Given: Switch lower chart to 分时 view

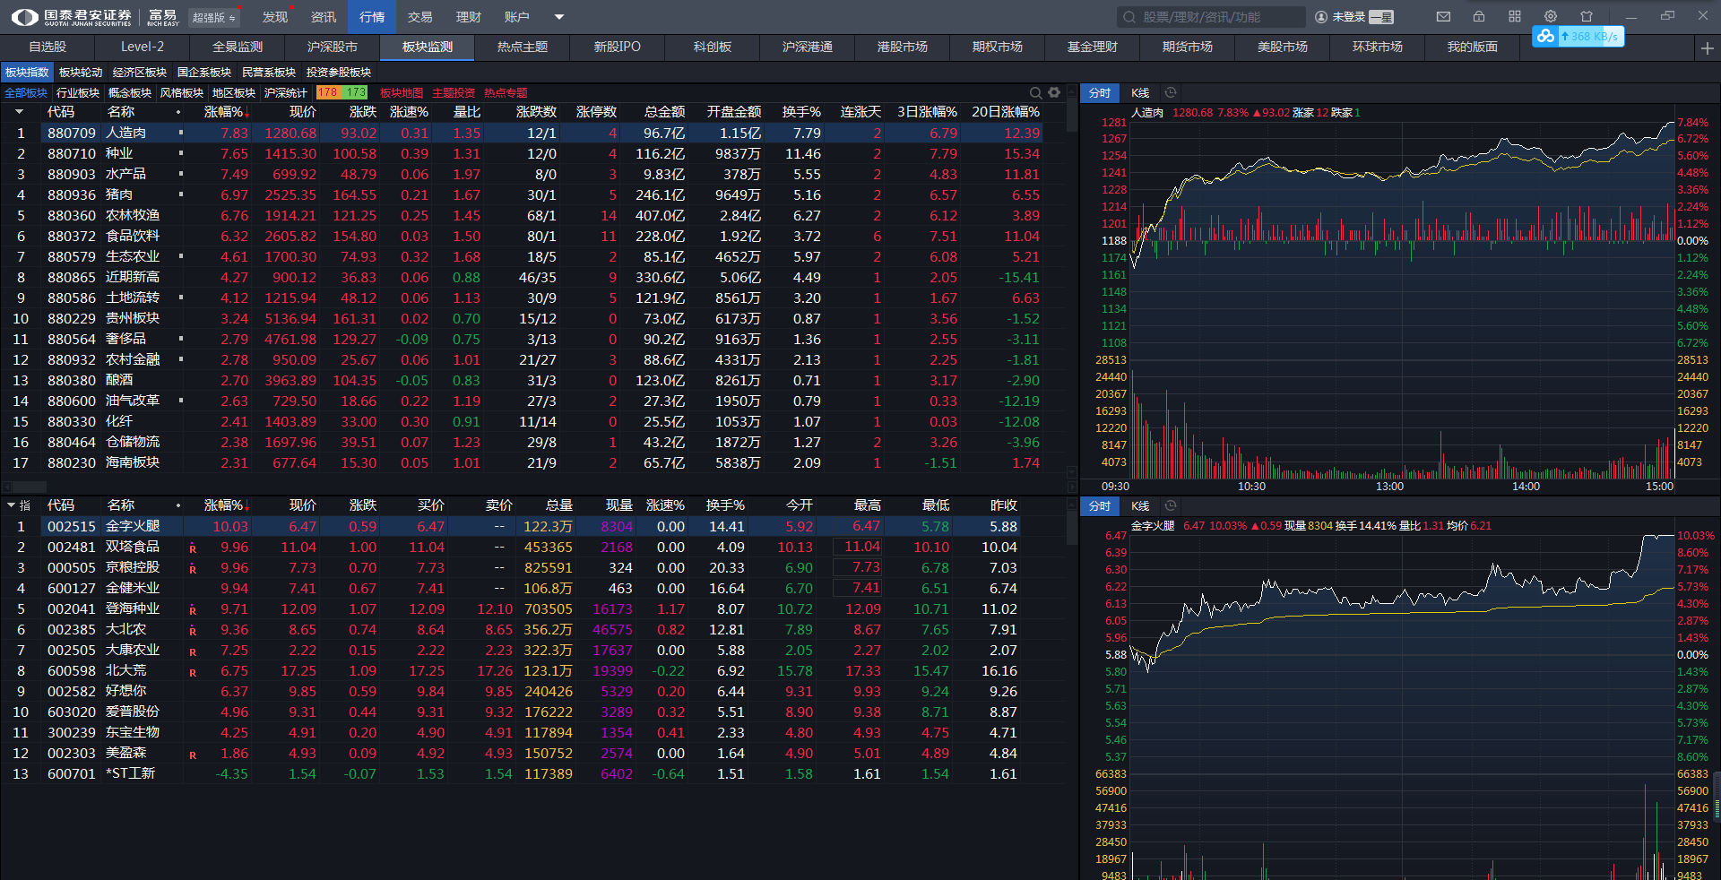Looking at the screenshot, I should (1099, 506).
